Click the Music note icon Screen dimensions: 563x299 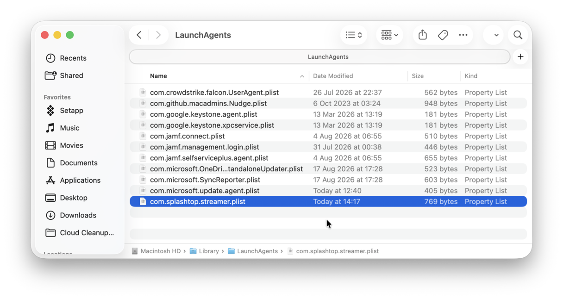[50, 128]
